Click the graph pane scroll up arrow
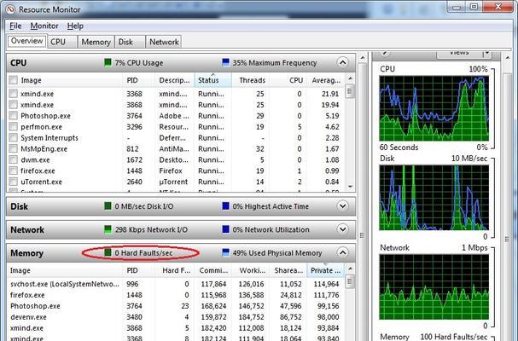 coord(508,58)
